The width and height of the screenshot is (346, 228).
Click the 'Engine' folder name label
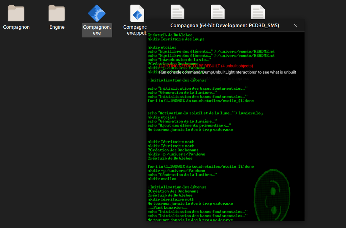57,27
